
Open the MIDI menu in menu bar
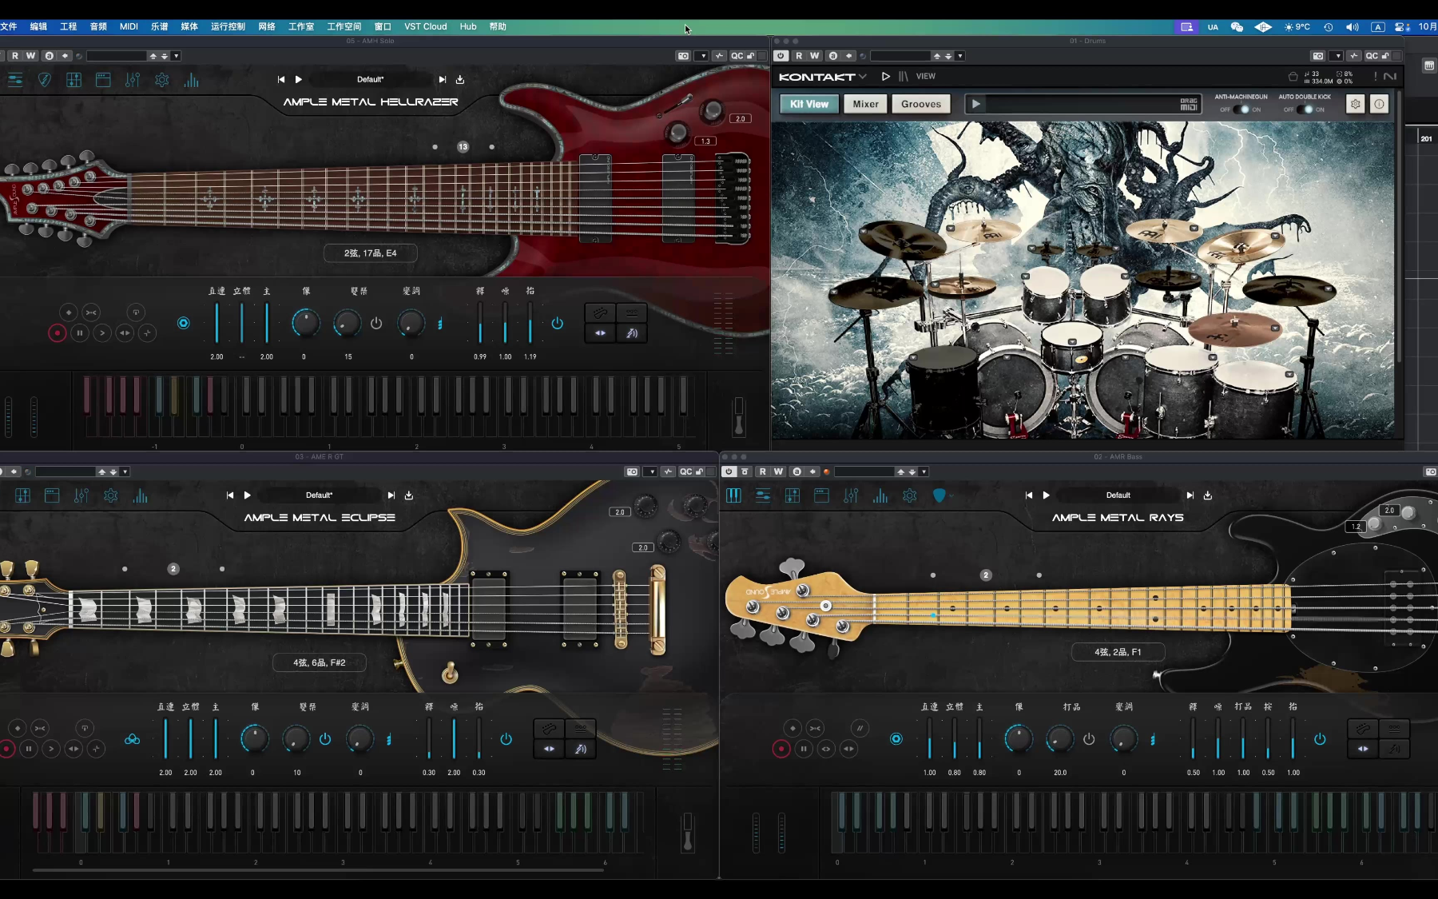pos(129,26)
